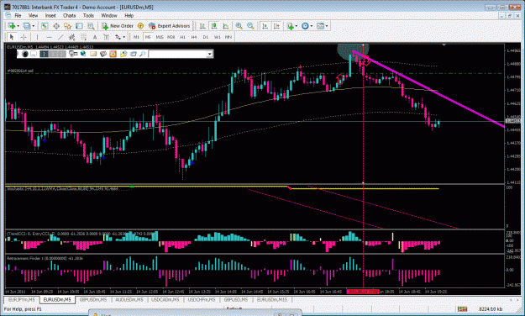The width and height of the screenshot is (525, 316).
Task: Open the chart templates icon
Action: 320,26
